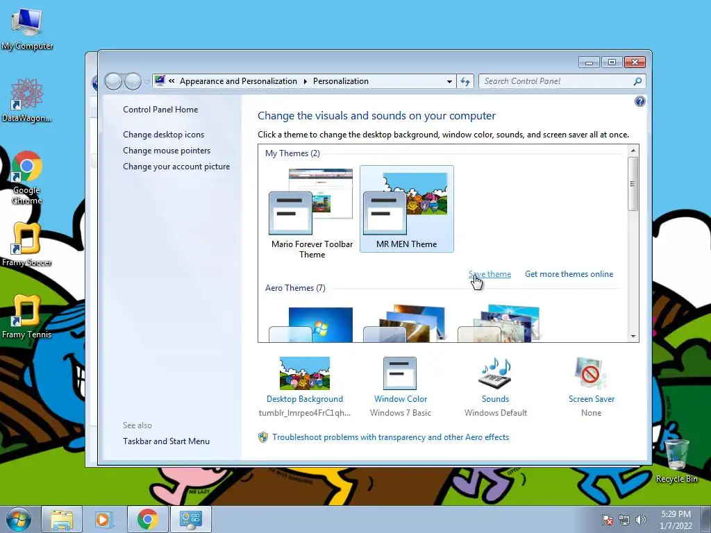Click the Control Panel taskbar button
711x533 pixels.
(191, 519)
